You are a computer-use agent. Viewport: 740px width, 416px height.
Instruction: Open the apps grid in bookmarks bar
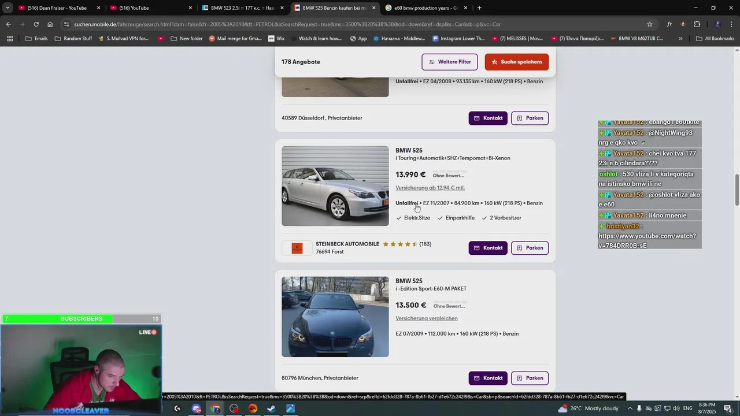pos(10,39)
